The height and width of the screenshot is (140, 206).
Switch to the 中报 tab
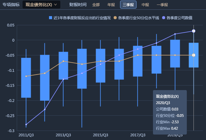145,5
